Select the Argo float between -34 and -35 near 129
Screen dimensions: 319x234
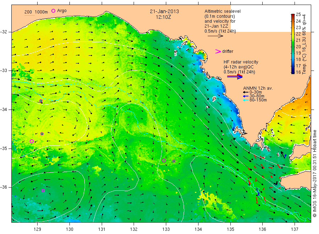click(42, 134)
